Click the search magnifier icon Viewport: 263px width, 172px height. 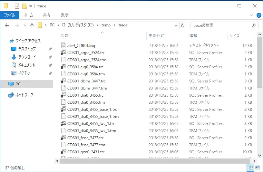(254, 25)
